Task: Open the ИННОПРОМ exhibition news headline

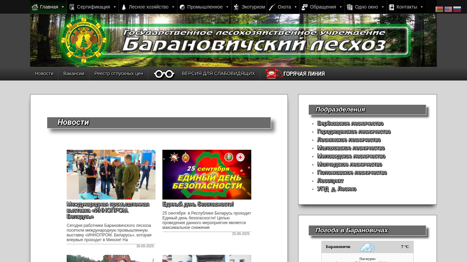Action: tap(108, 210)
